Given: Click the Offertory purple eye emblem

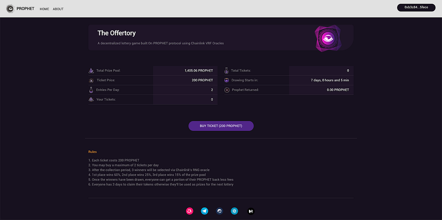Looking at the screenshot, I should pyautogui.click(x=328, y=38).
